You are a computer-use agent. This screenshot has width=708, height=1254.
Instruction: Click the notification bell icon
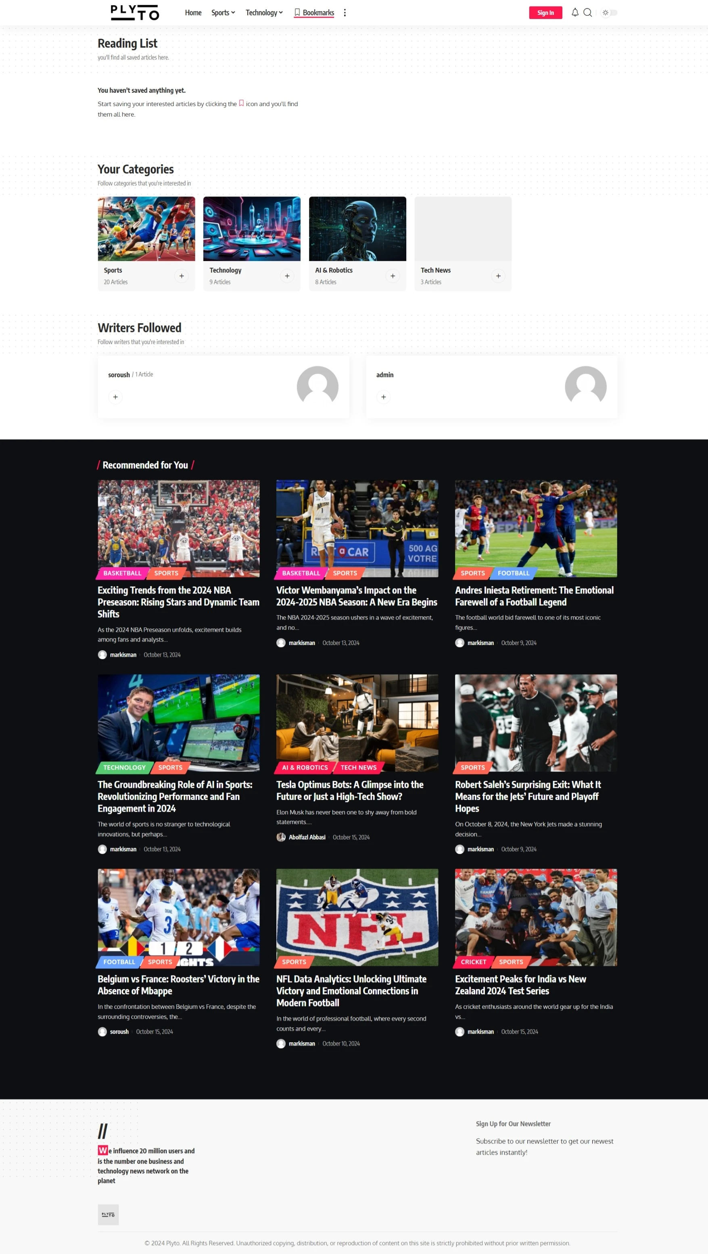(x=574, y=13)
